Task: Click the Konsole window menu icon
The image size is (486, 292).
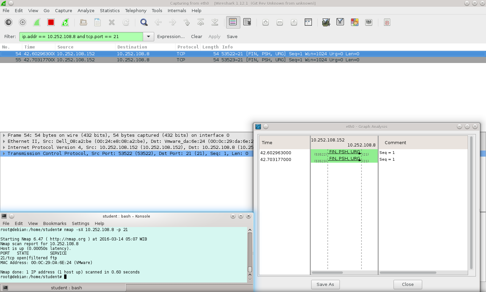Action: pyautogui.click(x=4, y=216)
